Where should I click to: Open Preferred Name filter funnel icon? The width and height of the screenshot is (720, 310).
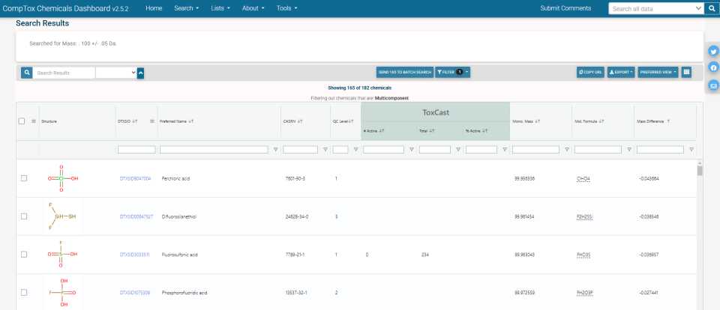click(275, 150)
